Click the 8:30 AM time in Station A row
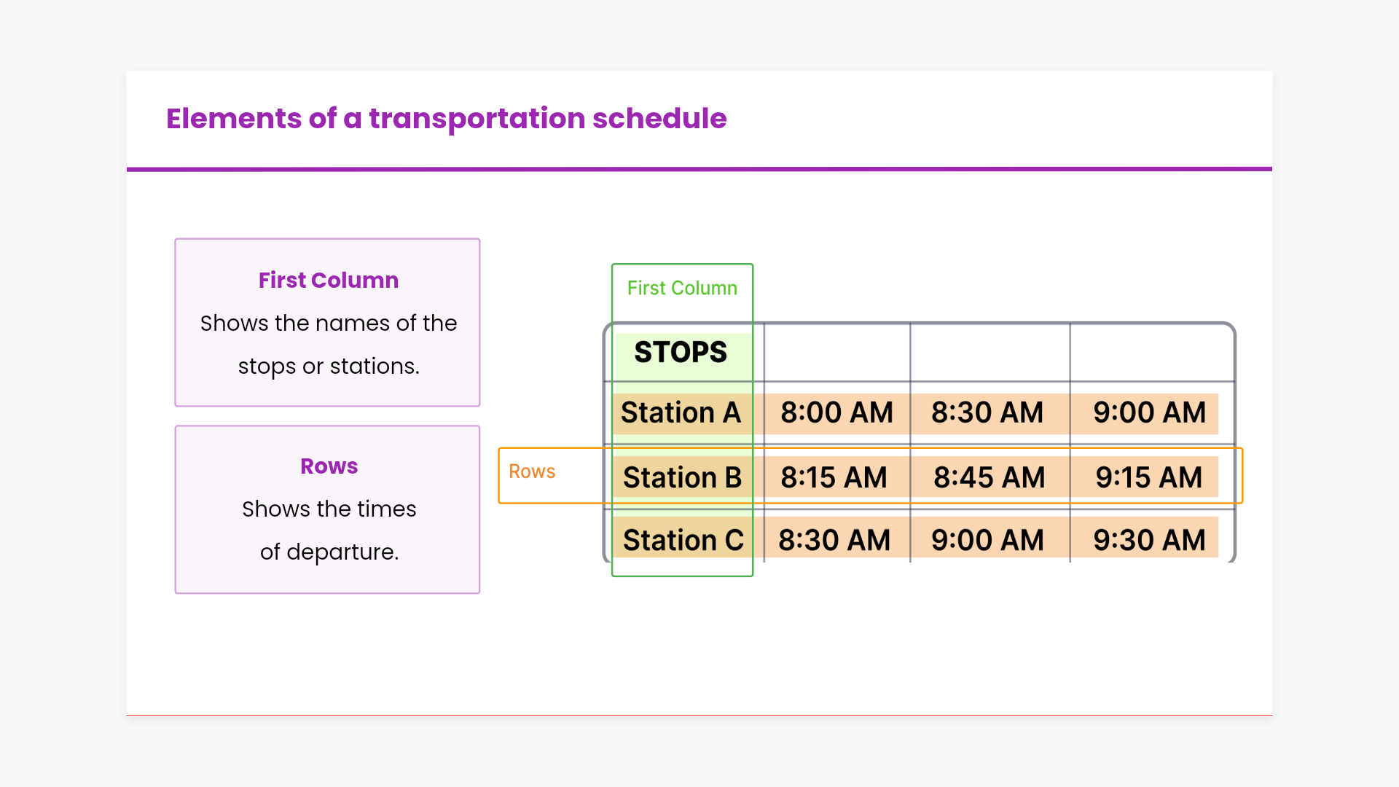 click(x=987, y=413)
